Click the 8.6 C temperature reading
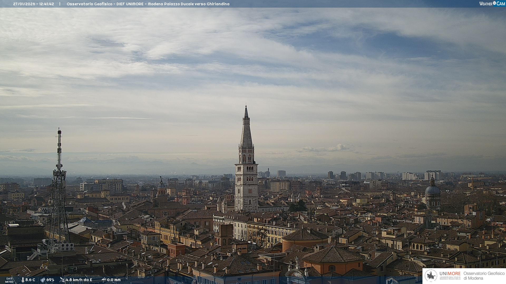 tap(30, 280)
